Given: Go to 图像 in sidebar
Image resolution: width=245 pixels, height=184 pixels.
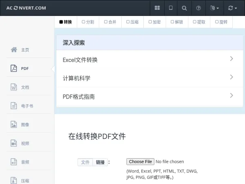Looking at the screenshot, I should coord(25,125).
